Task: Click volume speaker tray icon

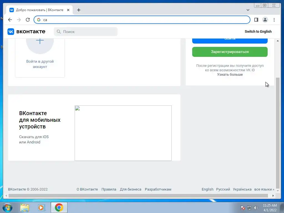Action: (x=256, y=208)
